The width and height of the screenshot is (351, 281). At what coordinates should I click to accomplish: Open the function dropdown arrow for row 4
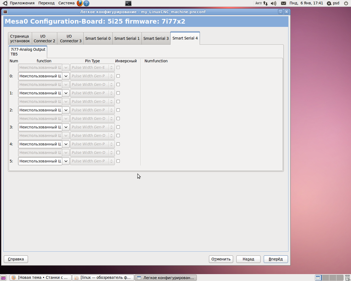(66, 144)
